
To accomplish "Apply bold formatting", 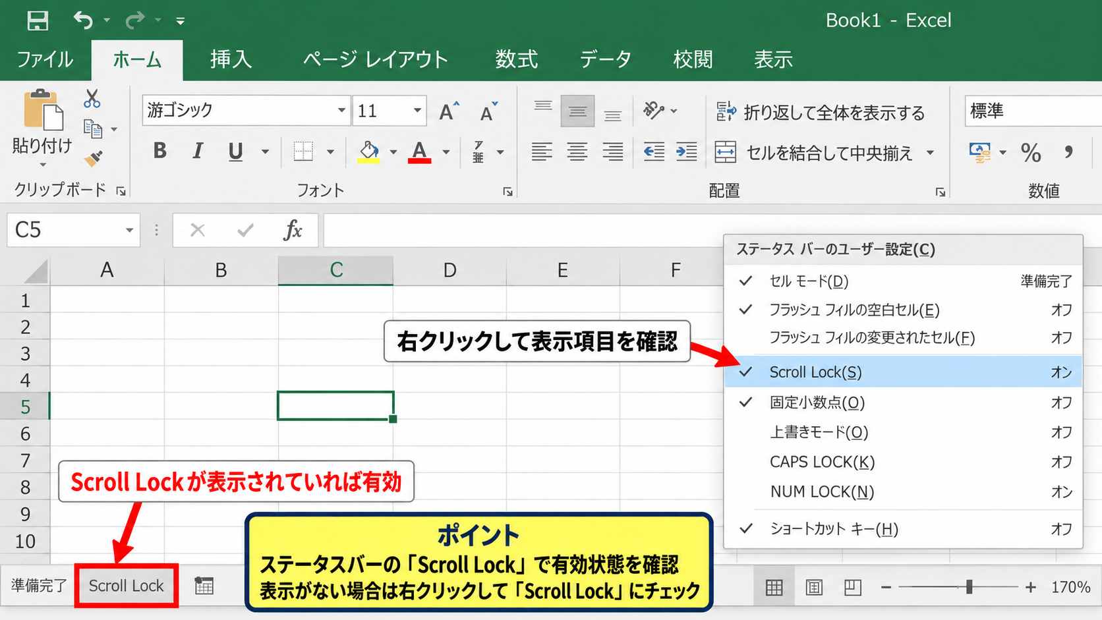I will (159, 152).
